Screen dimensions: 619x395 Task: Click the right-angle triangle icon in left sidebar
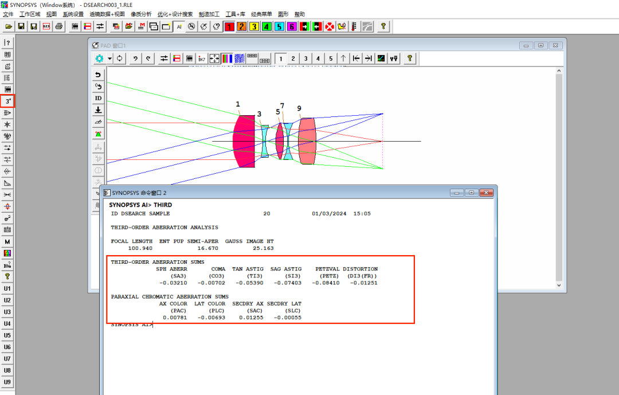pyautogui.click(x=7, y=183)
